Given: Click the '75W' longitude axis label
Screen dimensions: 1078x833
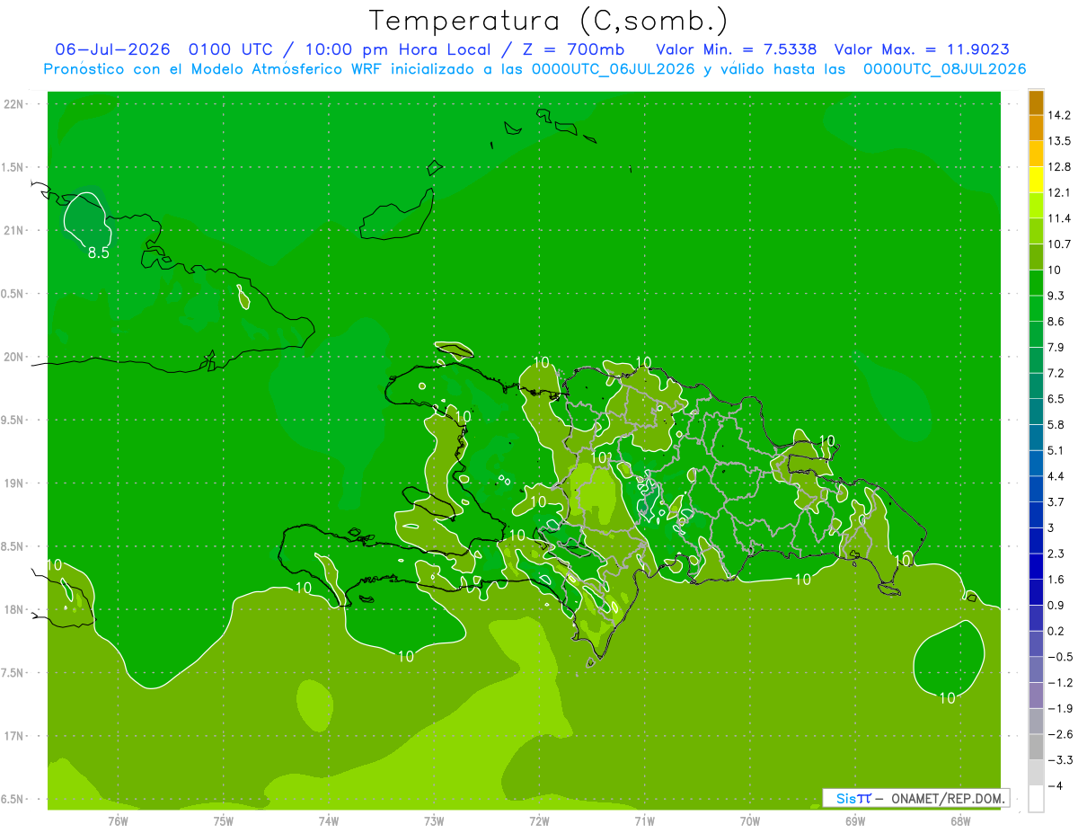Looking at the screenshot, I should (224, 821).
